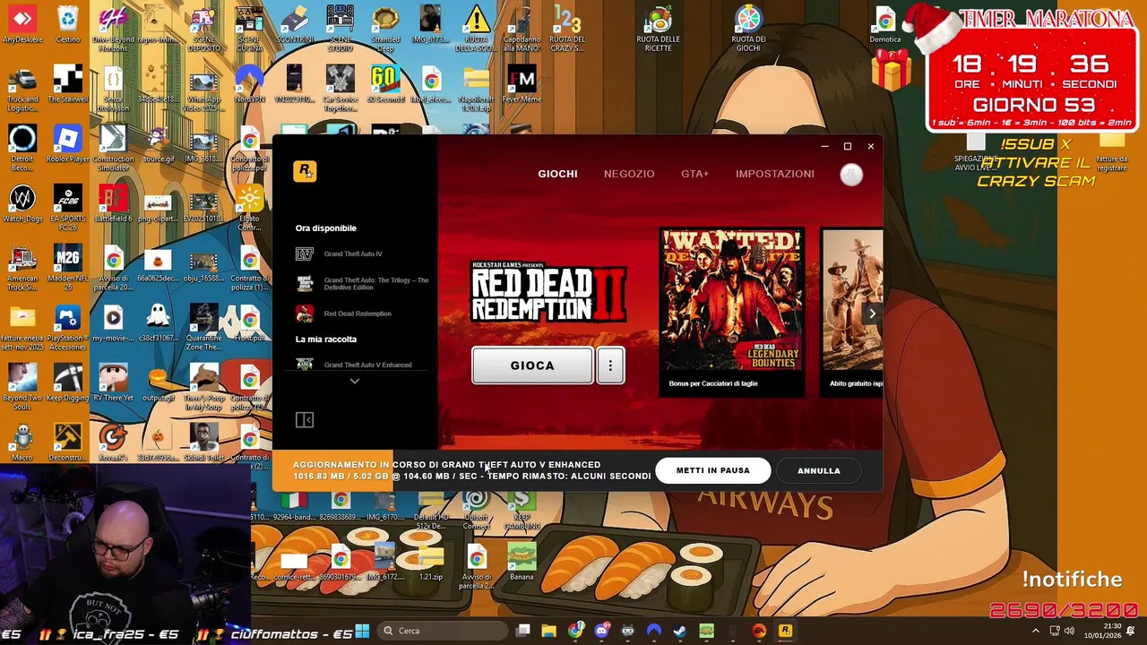This screenshot has width=1147, height=645.
Task: Open File Explorer from the taskbar
Action: coord(549,631)
